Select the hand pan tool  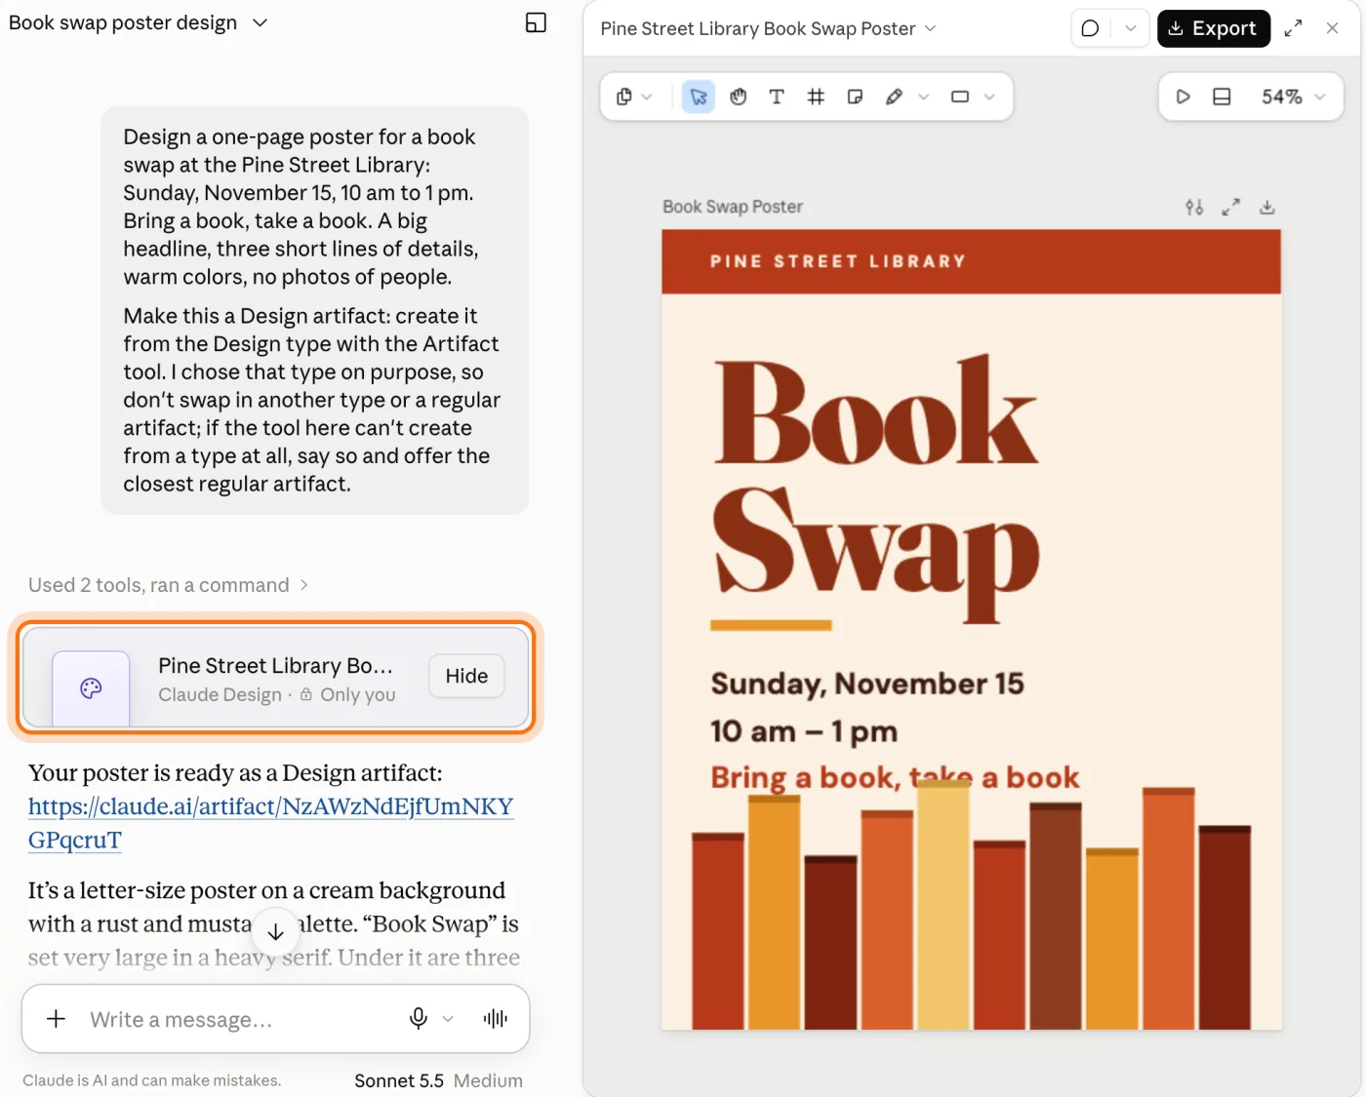click(739, 97)
